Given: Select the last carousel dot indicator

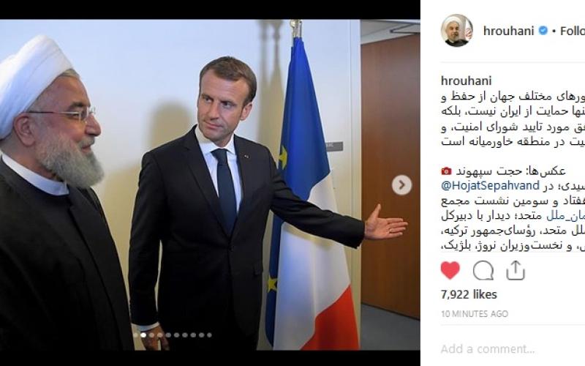Looking at the screenshot, I should coord(209,335).
